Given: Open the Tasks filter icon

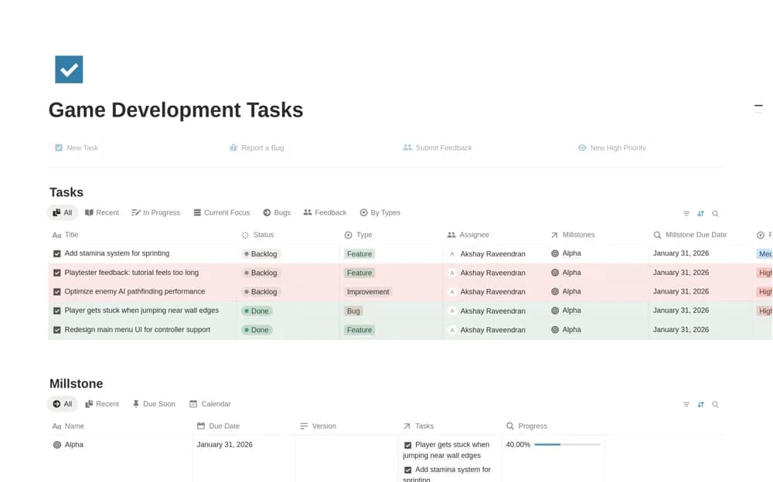Looking at the screenshot, I should point(686,213).
